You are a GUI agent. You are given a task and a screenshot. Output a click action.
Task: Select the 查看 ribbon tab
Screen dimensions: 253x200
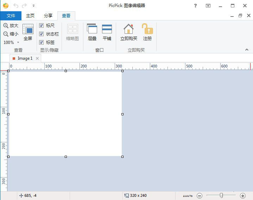66,15
